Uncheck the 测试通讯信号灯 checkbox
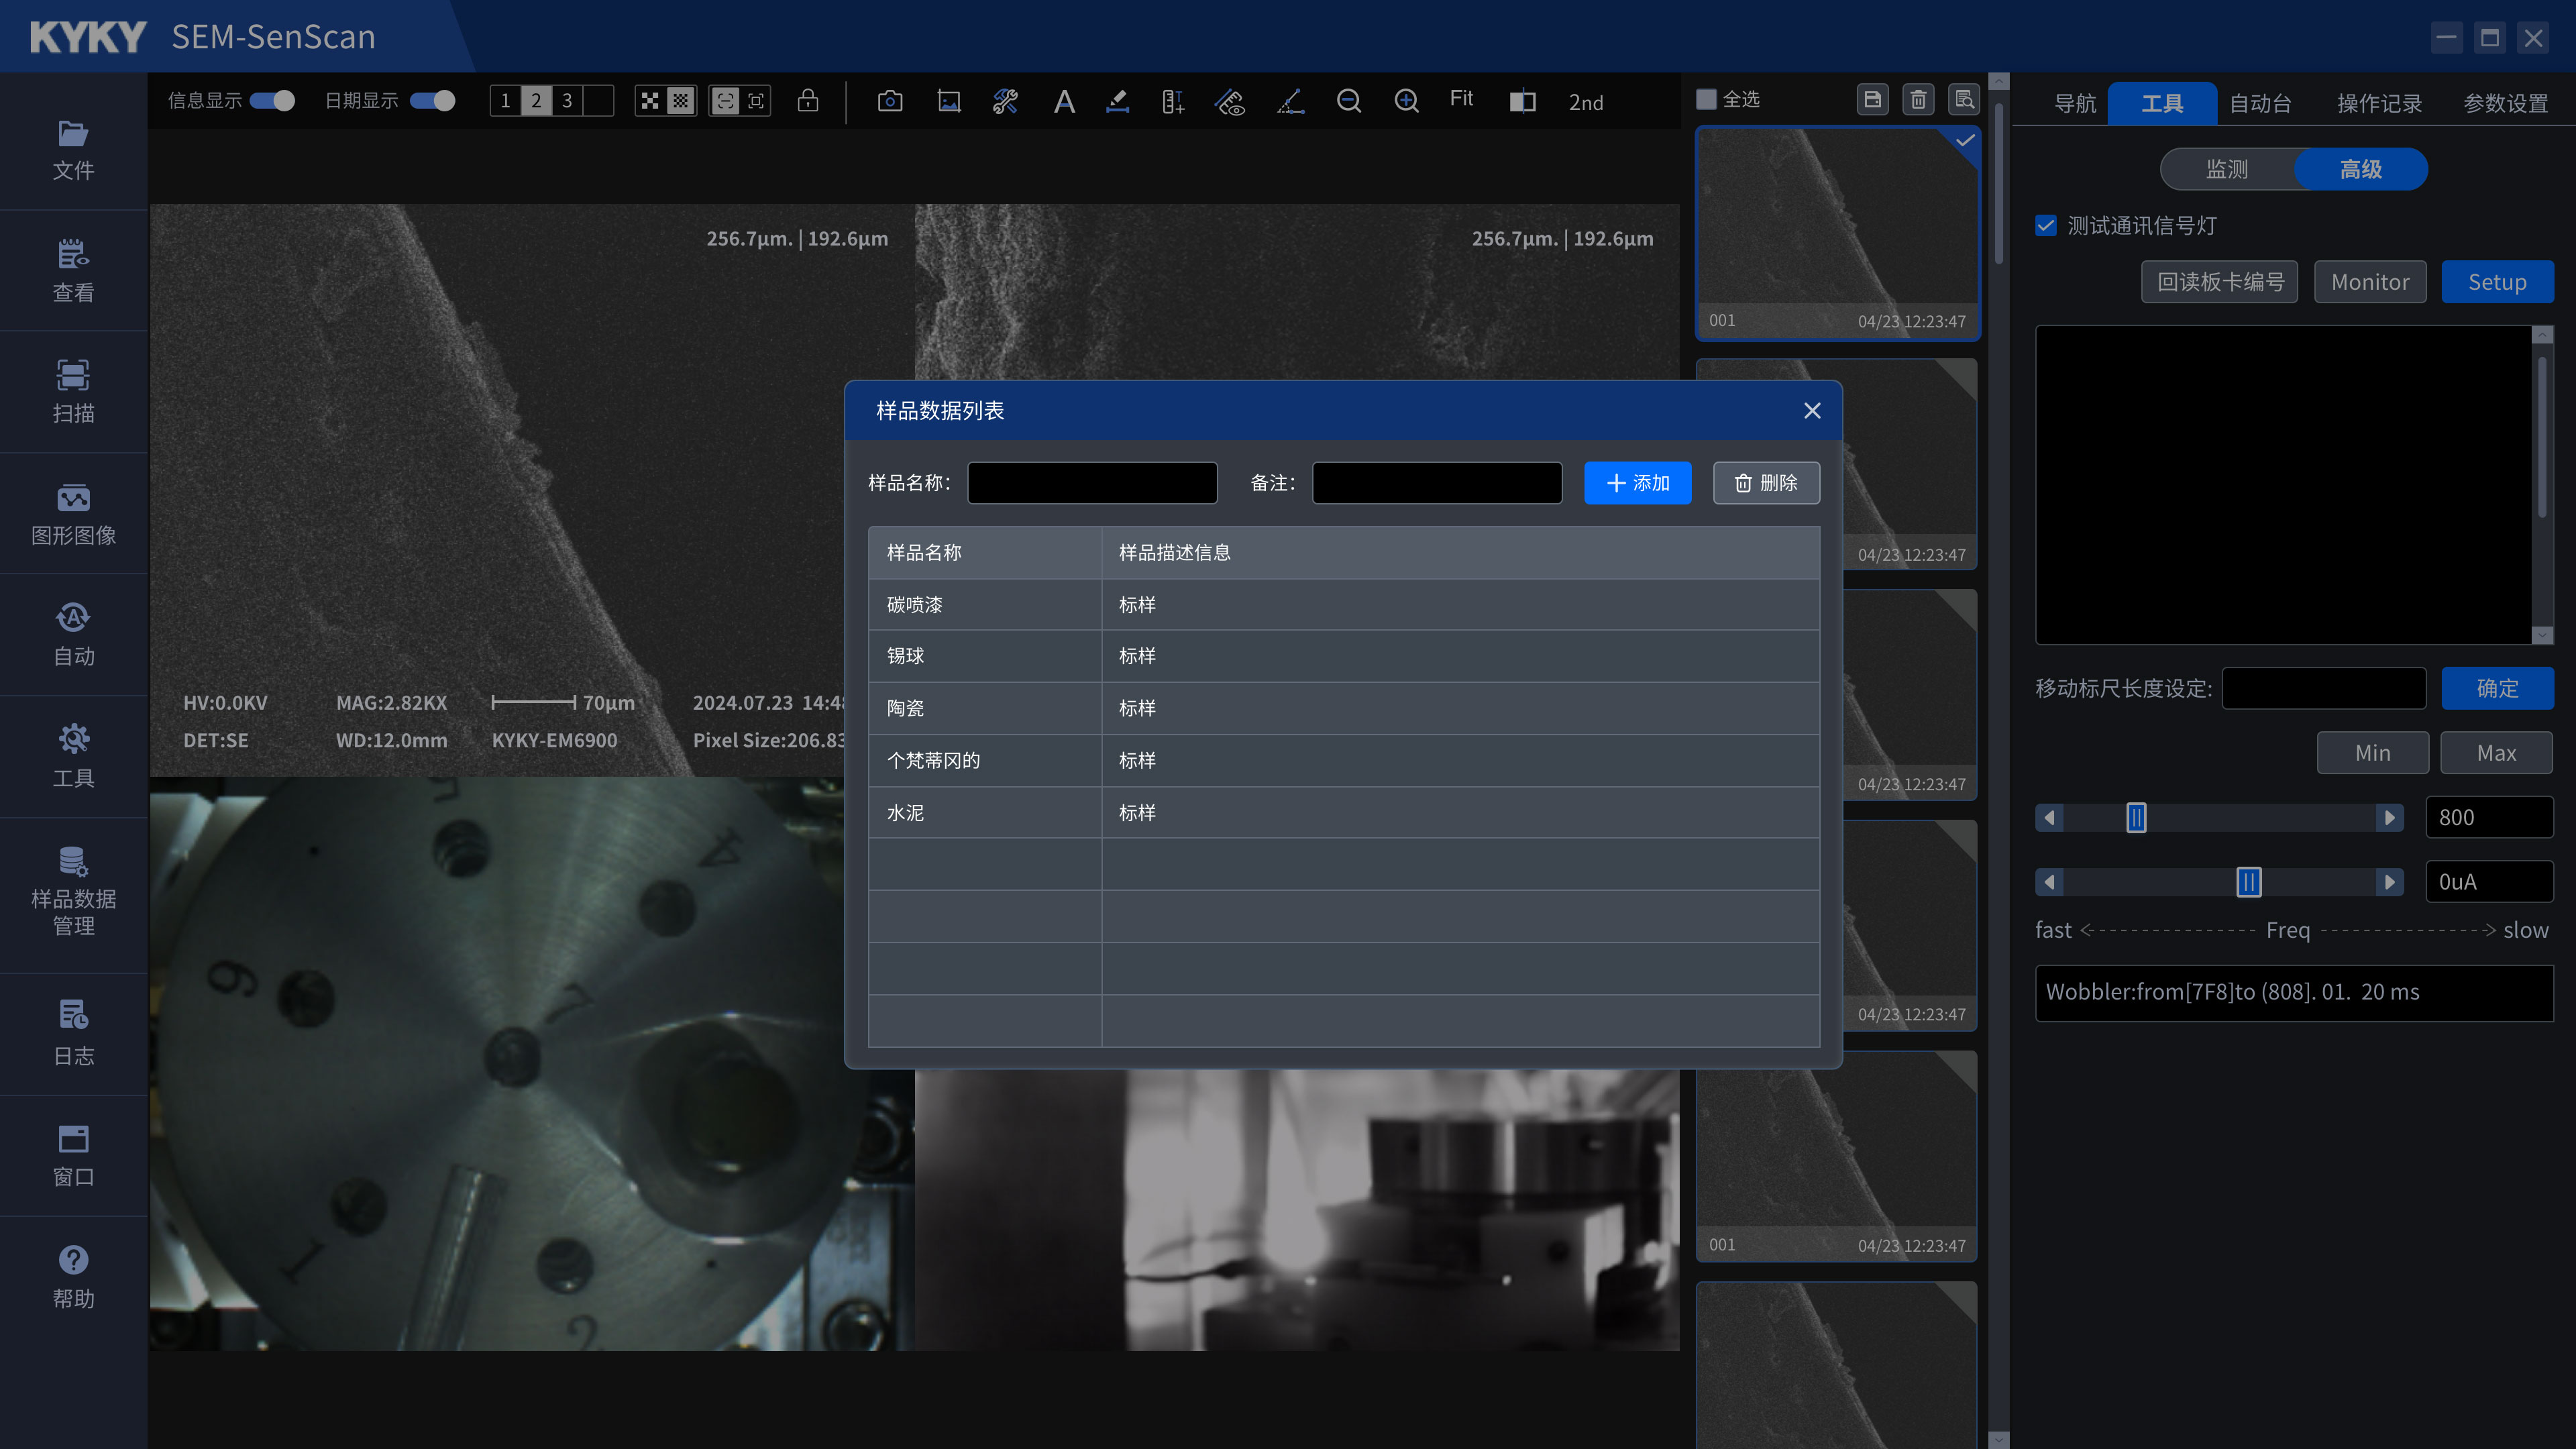This screenshot has width=2576, height=1449. coord(2046,226)
